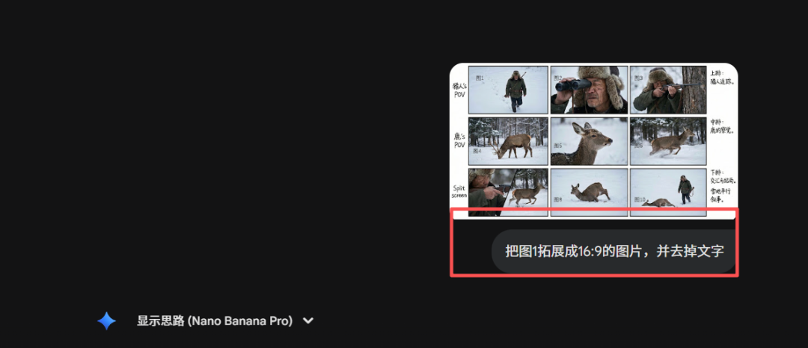Click the 中排 鹿的察觉 note text
This screenshot has width=808, height=348.
721,125
